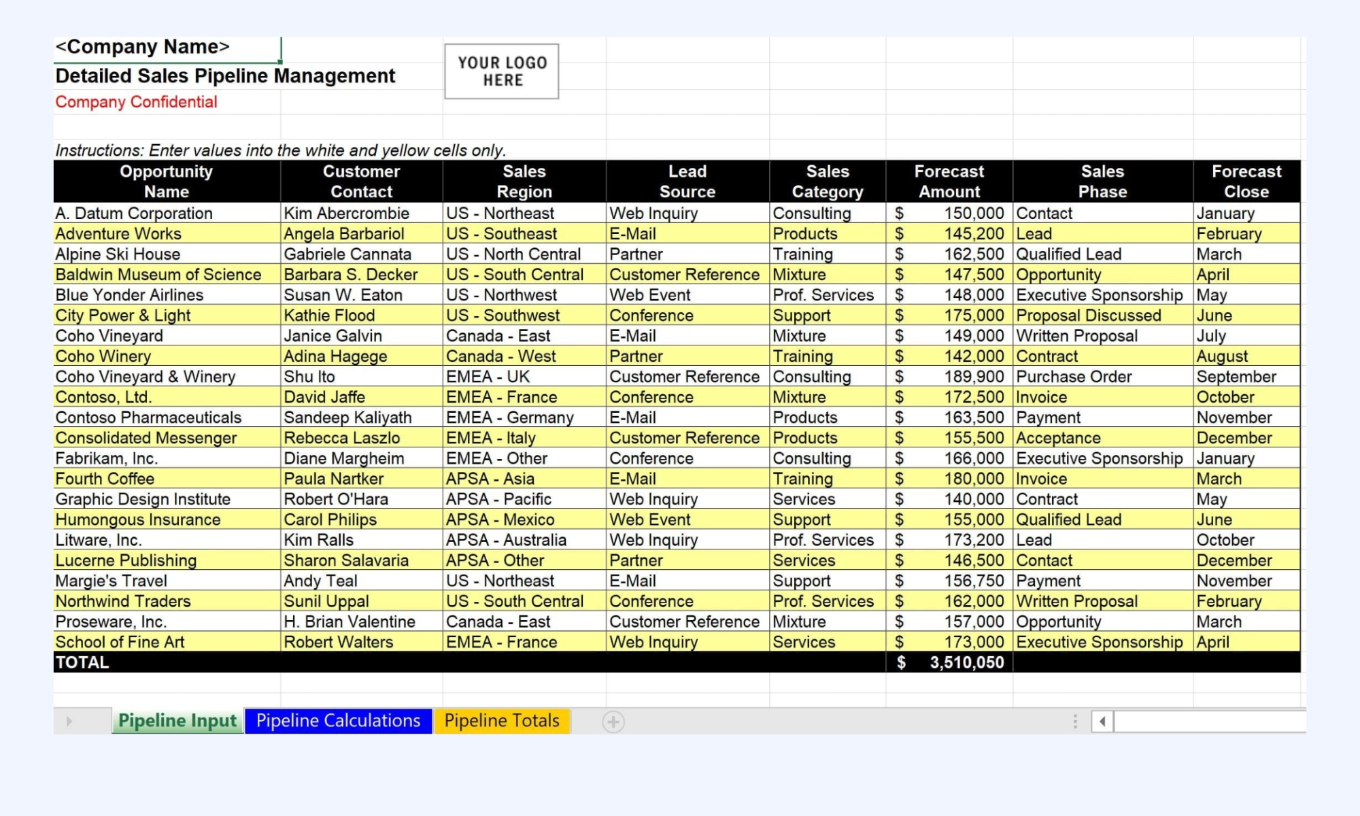Select the H. Brian Valentine cell

(361, 621)
